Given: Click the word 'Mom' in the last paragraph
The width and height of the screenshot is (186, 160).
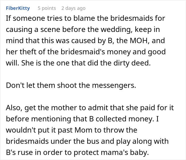Looking at the screenshot, I should [x=83, y=130].
